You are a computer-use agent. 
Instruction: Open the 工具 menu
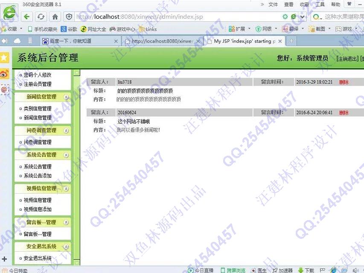320,4
